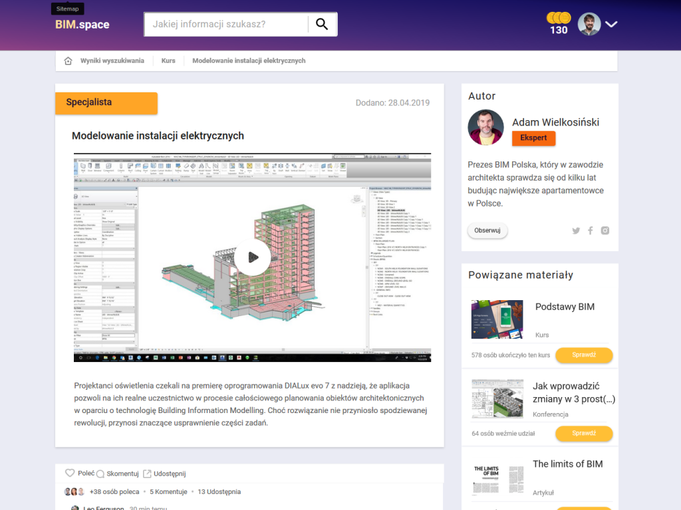Image resolution: width=681 pixels, height=510 pixels.
Task: Click the search input field
Action: (x=226, y=24)
